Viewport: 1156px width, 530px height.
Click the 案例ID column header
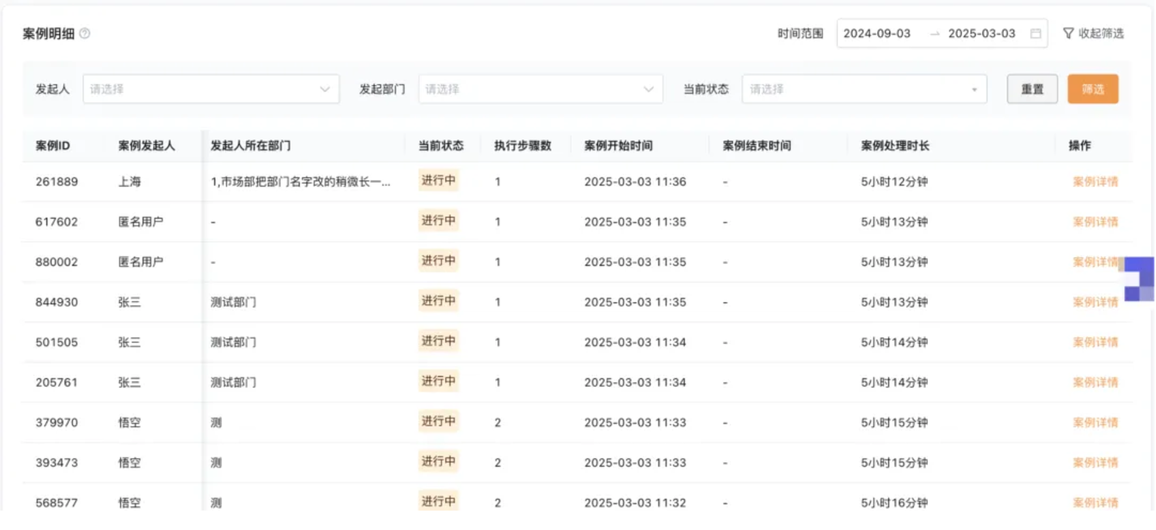[53, 146]
